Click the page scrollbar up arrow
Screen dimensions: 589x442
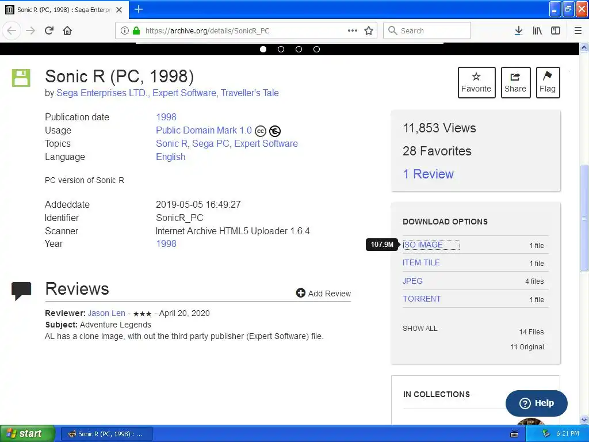click(584, 47)
